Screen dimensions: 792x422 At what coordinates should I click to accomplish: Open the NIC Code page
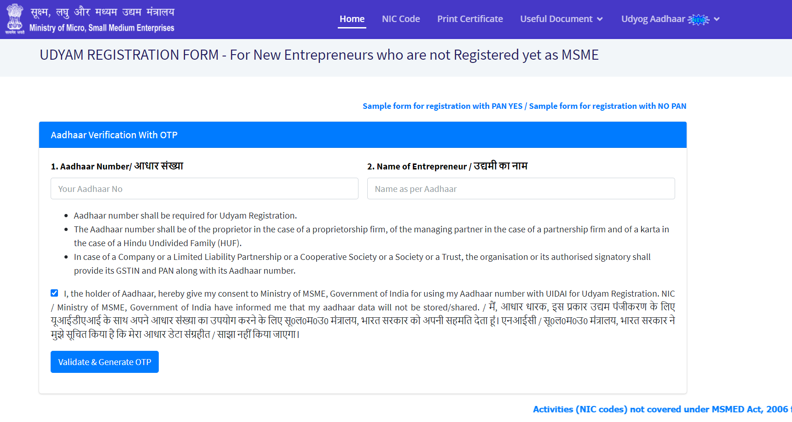coord(400,19)
